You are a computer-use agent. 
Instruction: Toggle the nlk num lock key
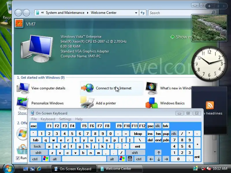click(x=174, y=134)
